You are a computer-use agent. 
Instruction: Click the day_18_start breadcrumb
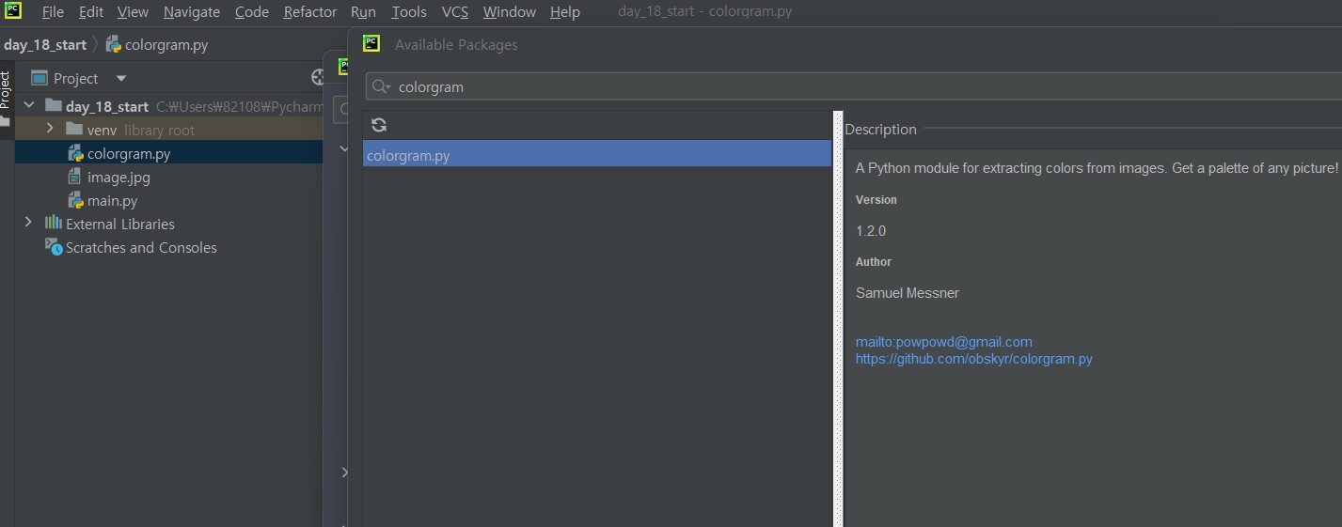pyautogui.click(x=44, y=44)
